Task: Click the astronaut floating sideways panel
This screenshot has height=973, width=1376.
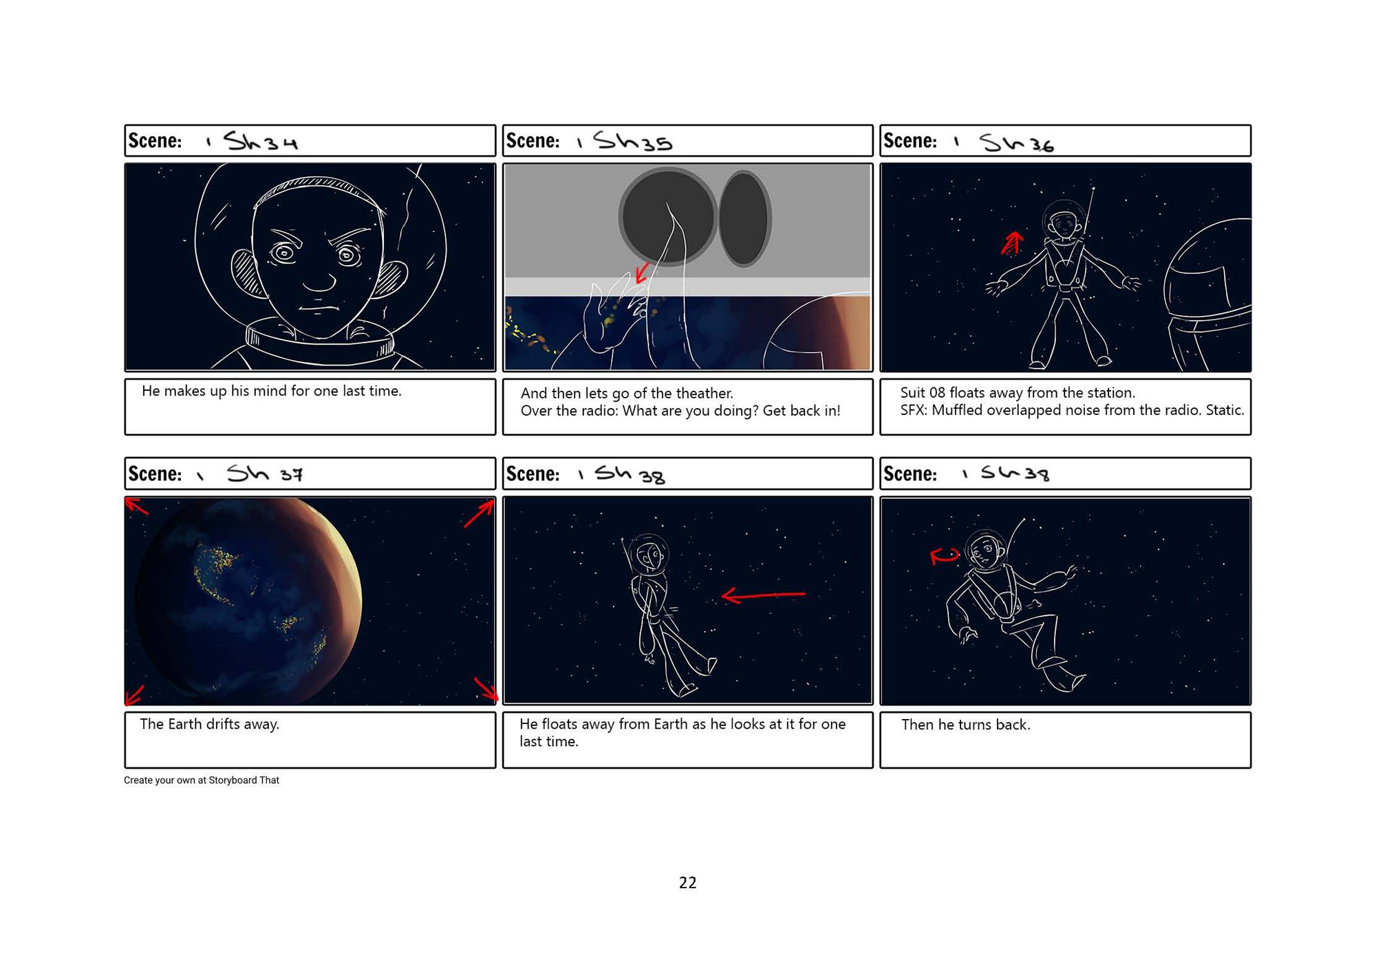Action: 687,600
